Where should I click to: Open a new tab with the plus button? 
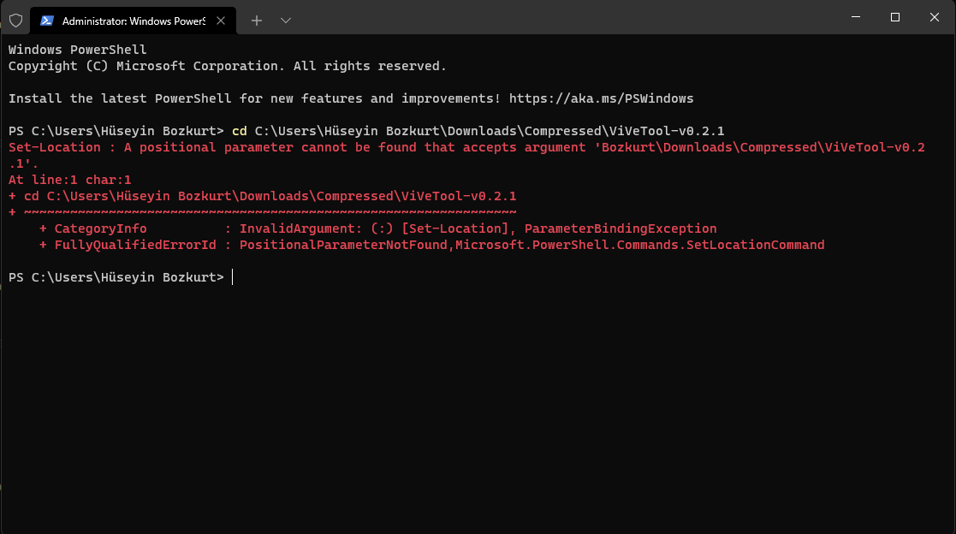coord(257,20)
